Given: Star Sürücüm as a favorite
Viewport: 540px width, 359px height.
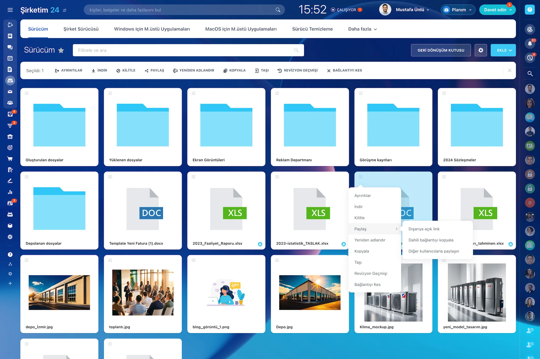Looking at the screenshot, I should (61, 50).
